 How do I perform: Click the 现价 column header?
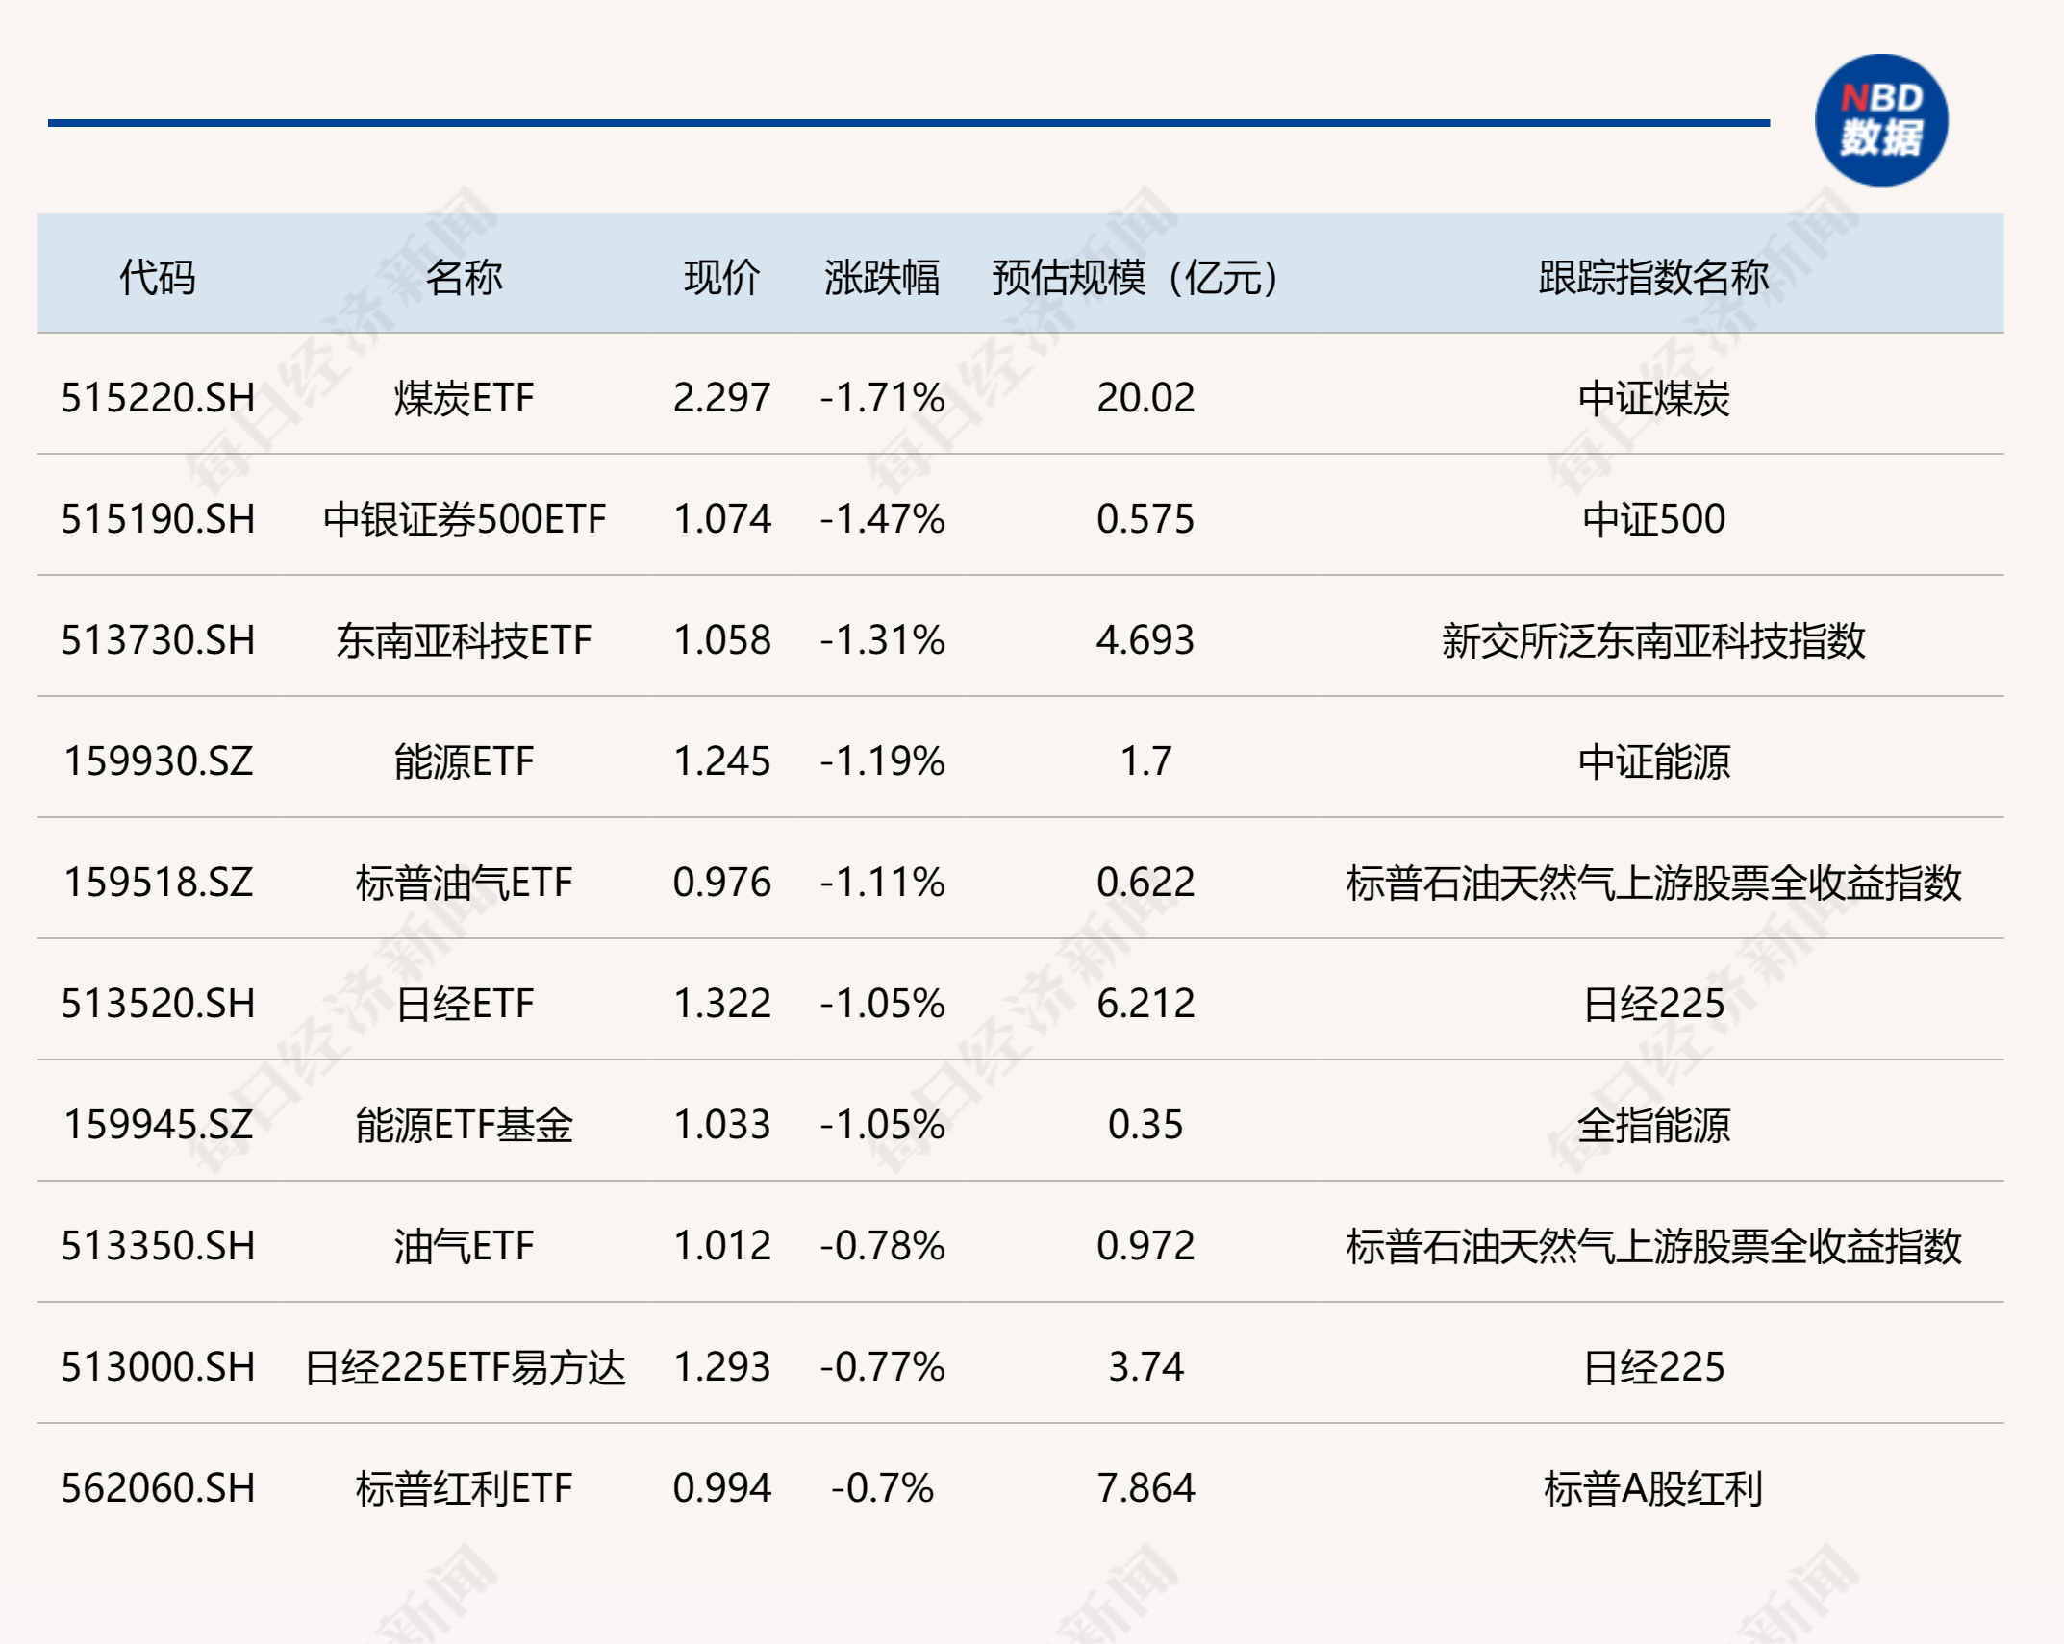[x=721, y=278]
